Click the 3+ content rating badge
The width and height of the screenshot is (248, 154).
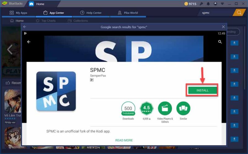tap(91, 80)
